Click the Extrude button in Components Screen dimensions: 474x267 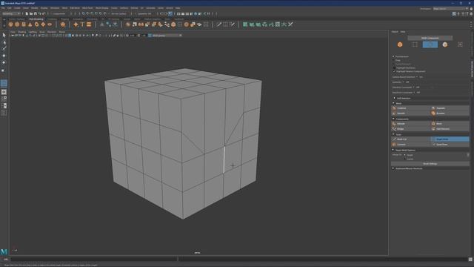pyautogui.click(x=410, y=124)
